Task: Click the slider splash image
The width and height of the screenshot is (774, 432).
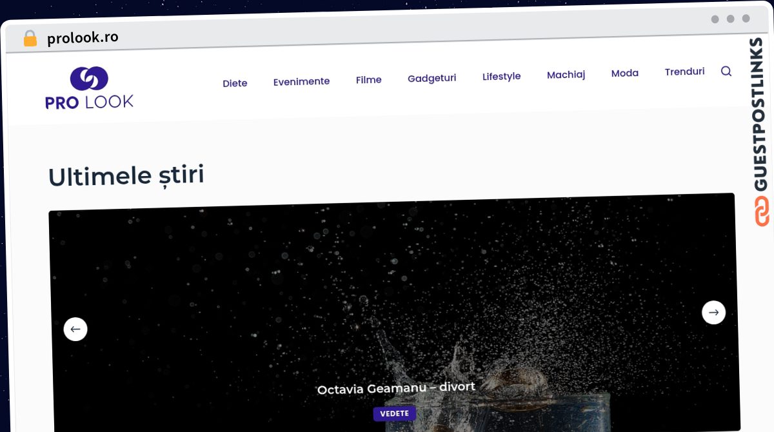Action: [x=393, y=313]
